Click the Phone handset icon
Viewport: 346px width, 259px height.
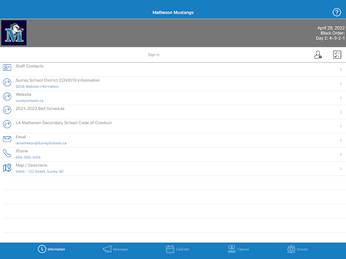(x=7, y=153)
